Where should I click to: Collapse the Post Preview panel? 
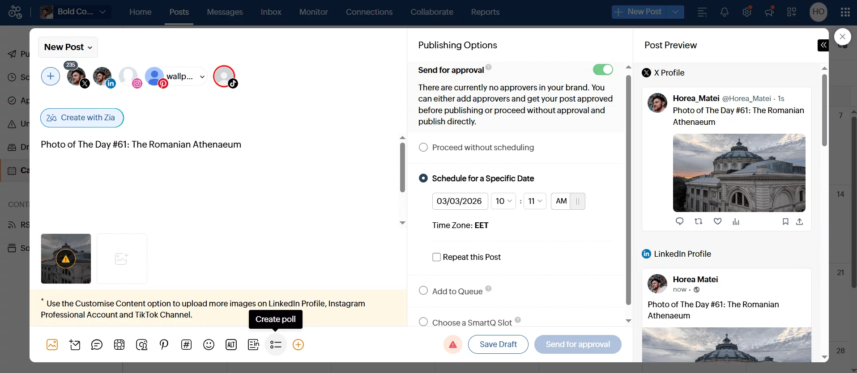click(823, 45)
